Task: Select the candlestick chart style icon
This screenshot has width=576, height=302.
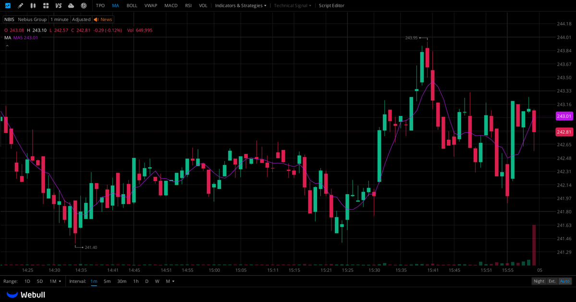Action: tap(33, 5)
